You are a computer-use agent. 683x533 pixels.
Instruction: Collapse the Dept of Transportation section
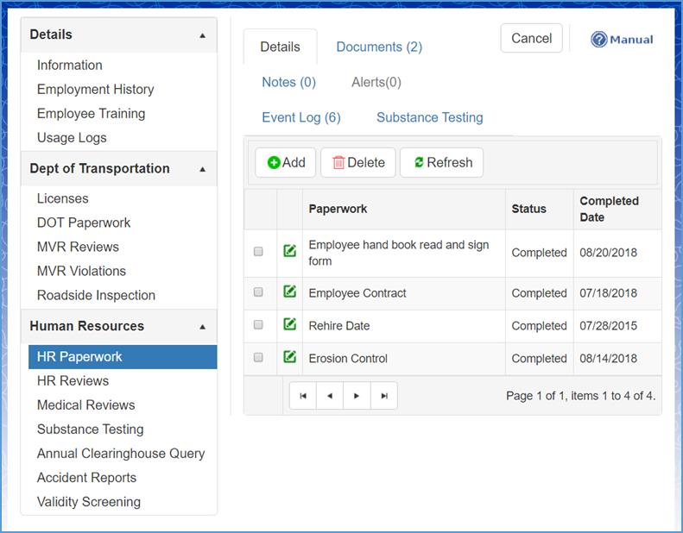coord(202,169)
